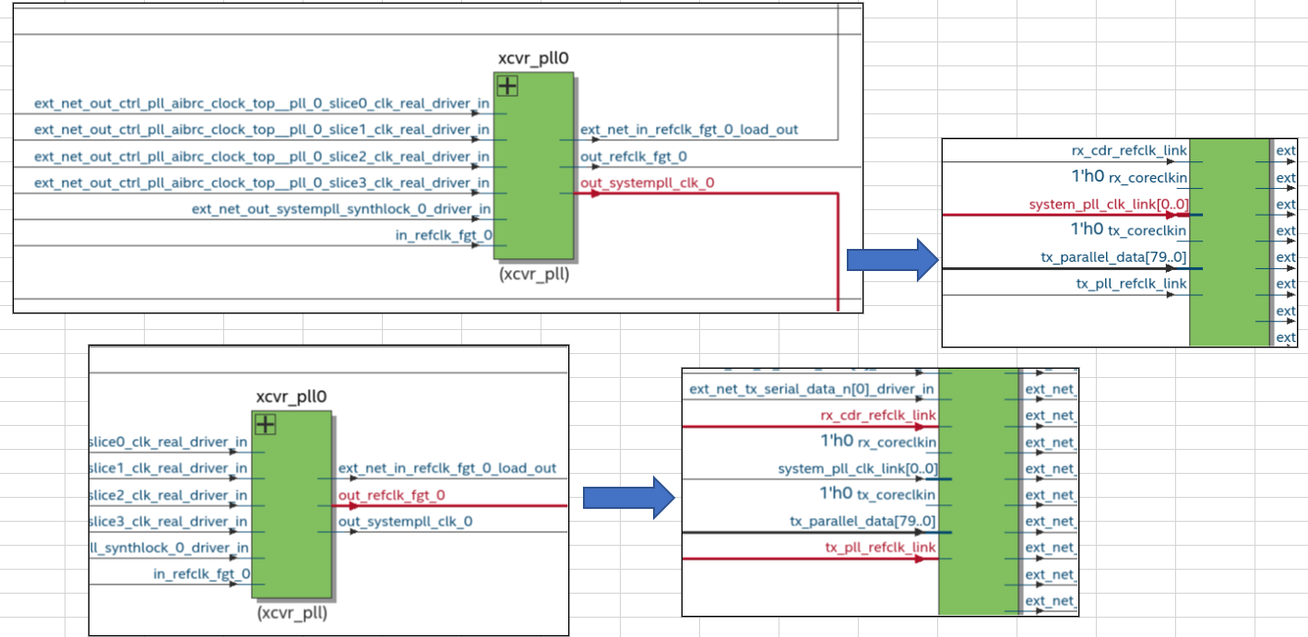Click the red system_pll_clk_link[0..0] port label
1308x637 pixels.
(x=1108, y=204)
